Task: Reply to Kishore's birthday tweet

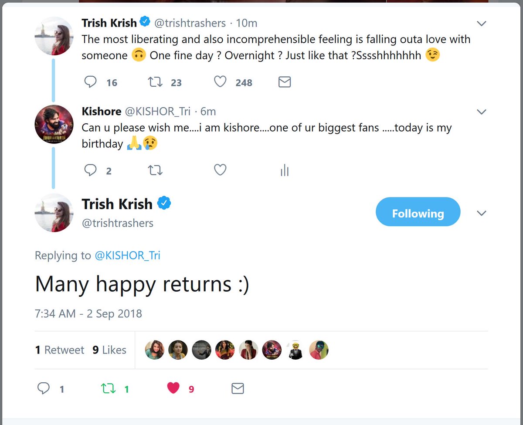Action: coord(90,170)
